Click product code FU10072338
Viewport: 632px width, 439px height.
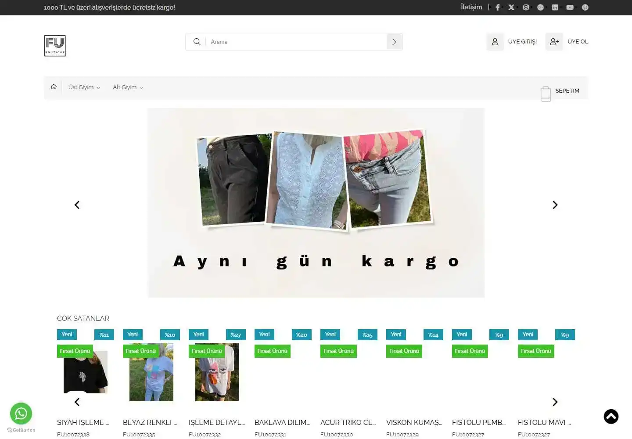(73, 435)
